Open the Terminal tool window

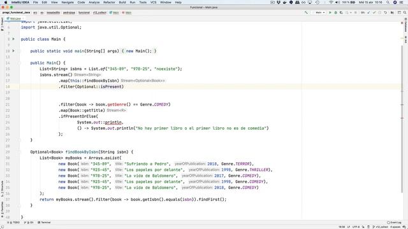(x=44, y=223)
